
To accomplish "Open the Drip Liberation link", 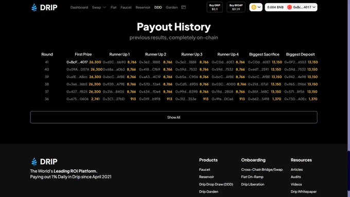I will [x=253, y=184].
